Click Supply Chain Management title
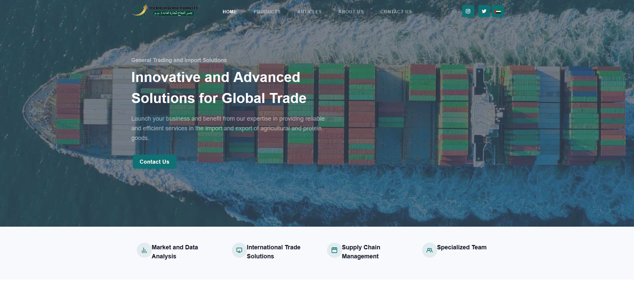The width and height of the screenshot is (634, 299). (x=361, y=252)
